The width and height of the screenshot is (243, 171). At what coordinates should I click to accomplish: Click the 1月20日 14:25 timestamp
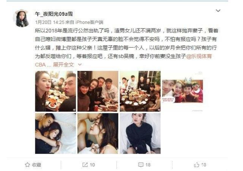(50, 22)
